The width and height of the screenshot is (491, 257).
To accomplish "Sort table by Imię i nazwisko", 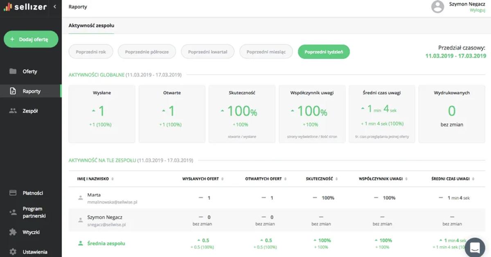I will [95, 179].
